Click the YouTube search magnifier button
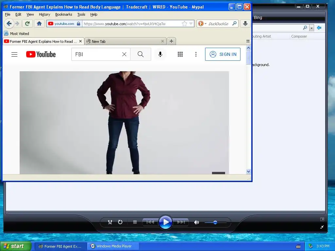The height and width of the screenshot is (251, 335). [141, 54]
